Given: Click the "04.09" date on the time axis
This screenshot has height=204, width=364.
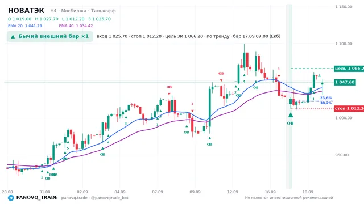Looking at the screenshot, I should coord(120,192).
